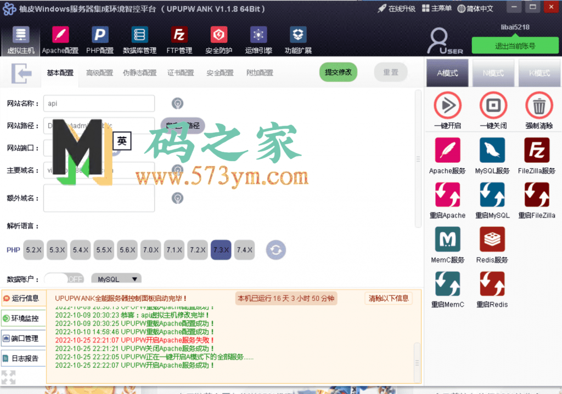The image size is (562, 394).
Task: Click 重启MySQL restart icon
Action: coord(492,195)
